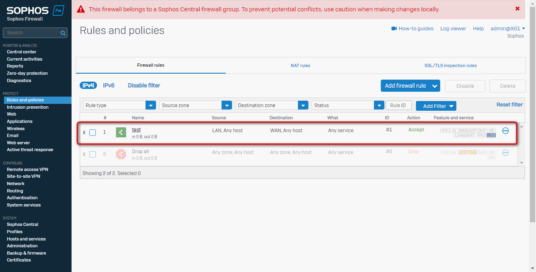Click the LinkedNAT badge on the test rule
This screenshot has width=536, height=272.
click(x=464, y=135)
